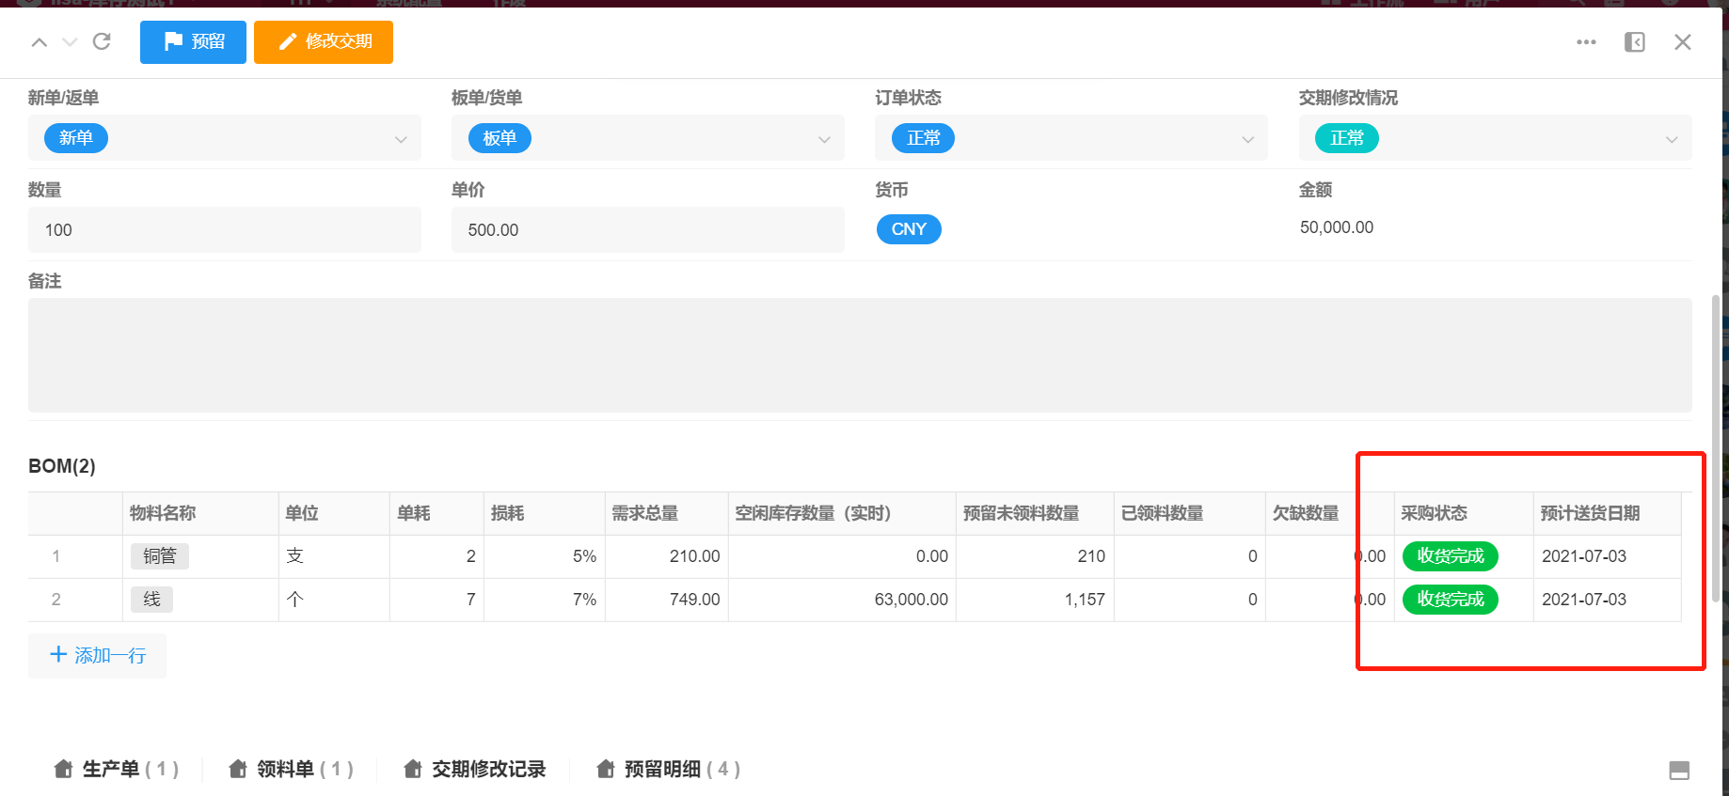Focus the 备注 remarks text area
Image resolution: width=1729 pixels, height=796 pixels.
click(x=860, y=355)
